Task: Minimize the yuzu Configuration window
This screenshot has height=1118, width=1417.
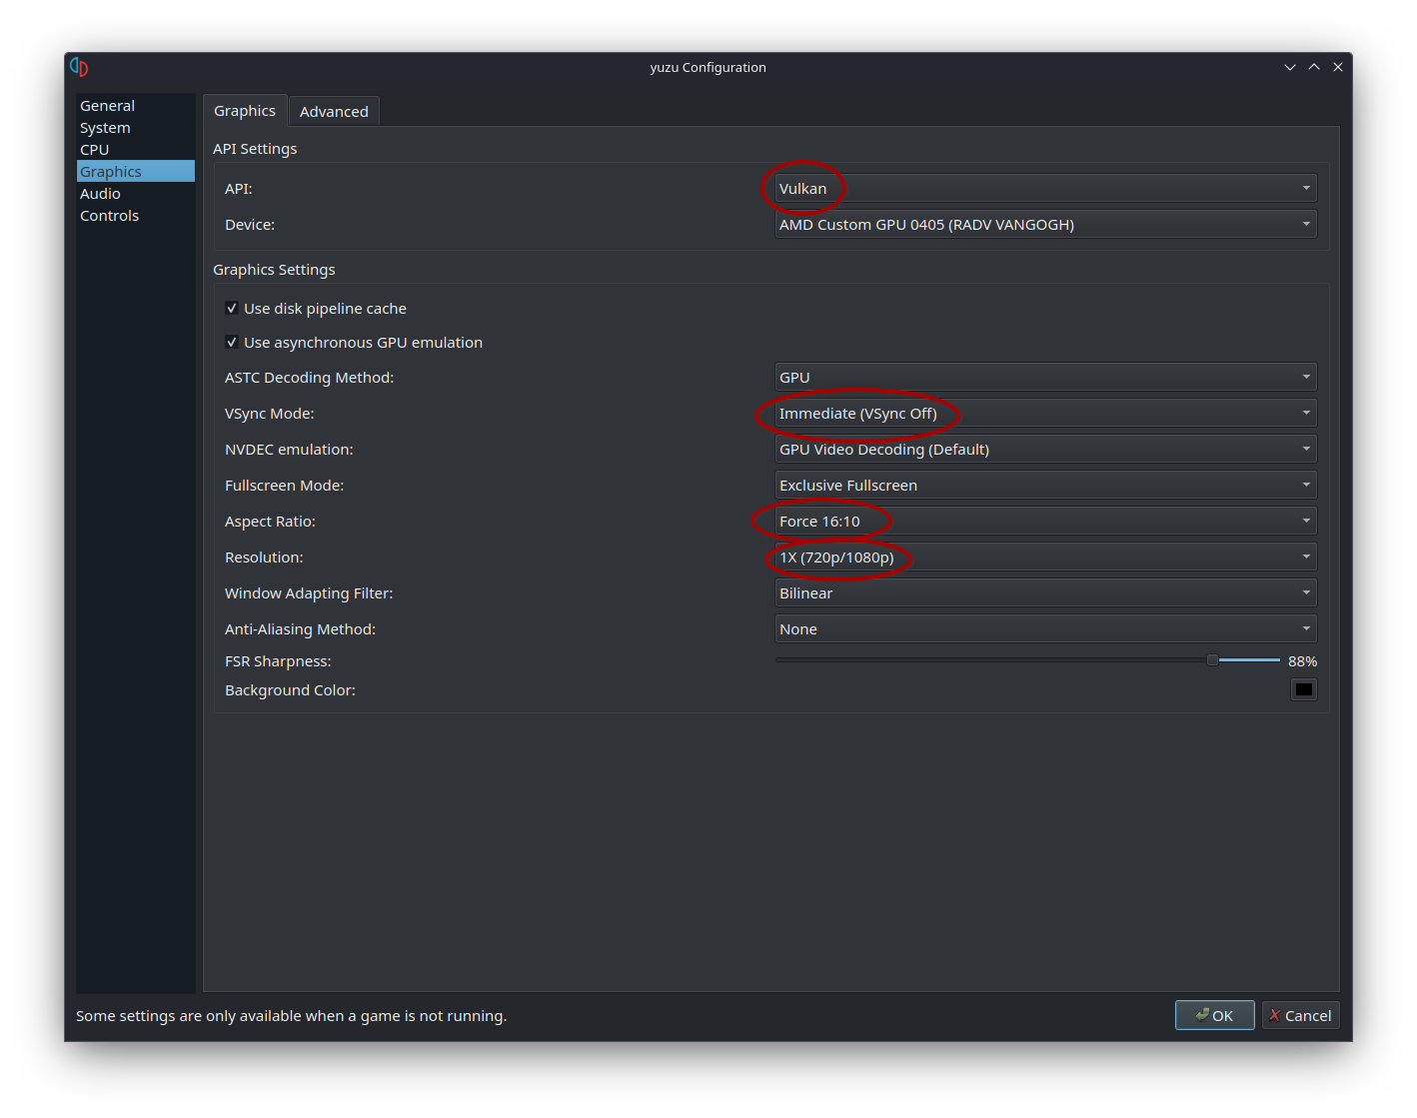Action: pos(1290,67)
